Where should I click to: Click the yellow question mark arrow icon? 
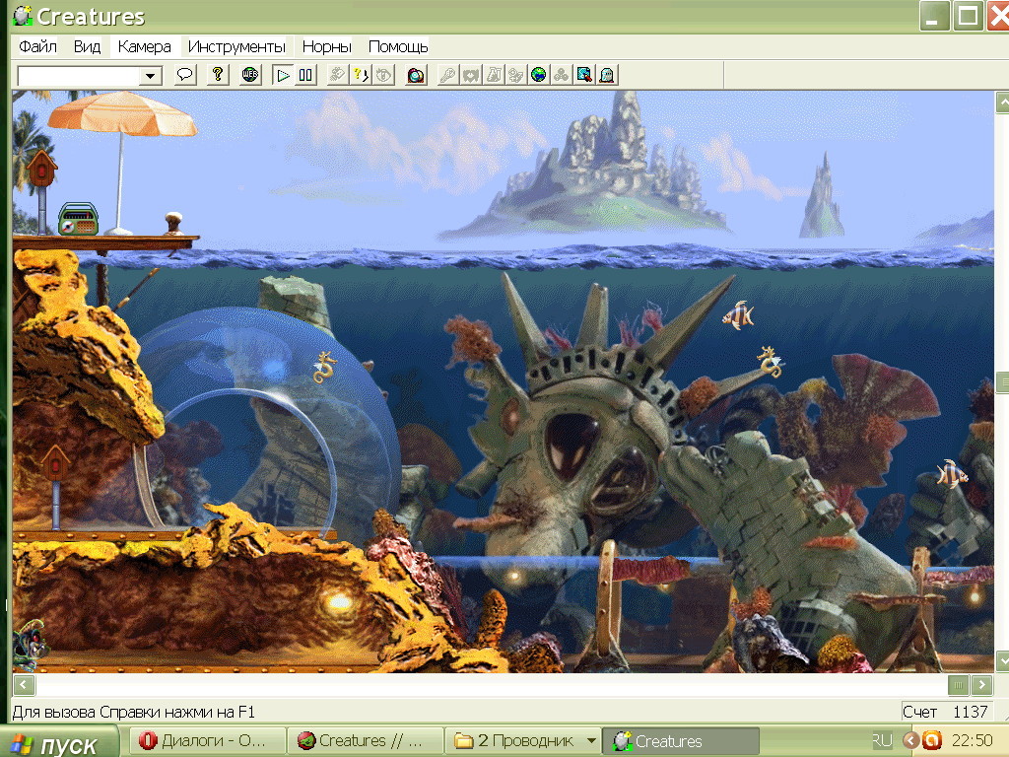pos(361,75)
